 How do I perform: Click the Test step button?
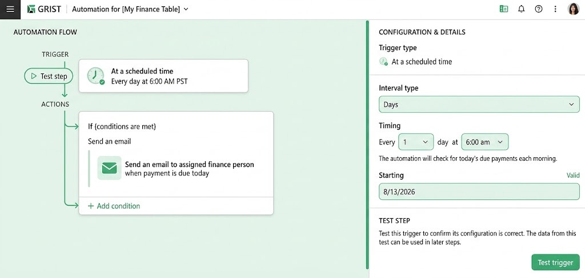tap(49, 76)
